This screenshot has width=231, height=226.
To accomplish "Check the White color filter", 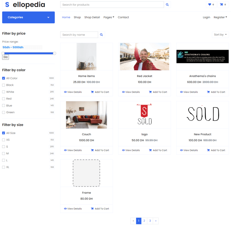I will pyautogui.click(x=4, y=92).
